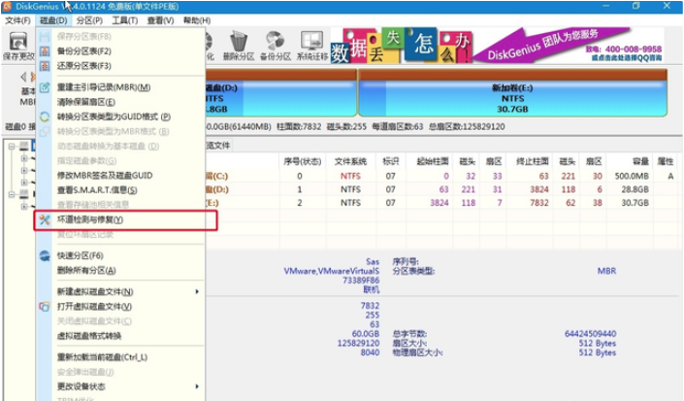This screenshot has height=401, width=684.
Task: Click the System Migration (系统迁移) toolbar icon
Action: point(311,47)
